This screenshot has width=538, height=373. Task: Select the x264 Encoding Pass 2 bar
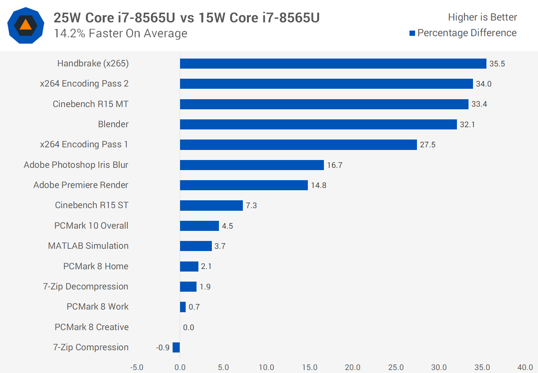[x=326, y=84]
